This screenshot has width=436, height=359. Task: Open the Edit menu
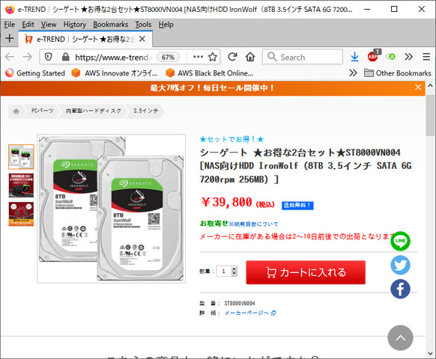pyautogui.click(x=28, y=25)
